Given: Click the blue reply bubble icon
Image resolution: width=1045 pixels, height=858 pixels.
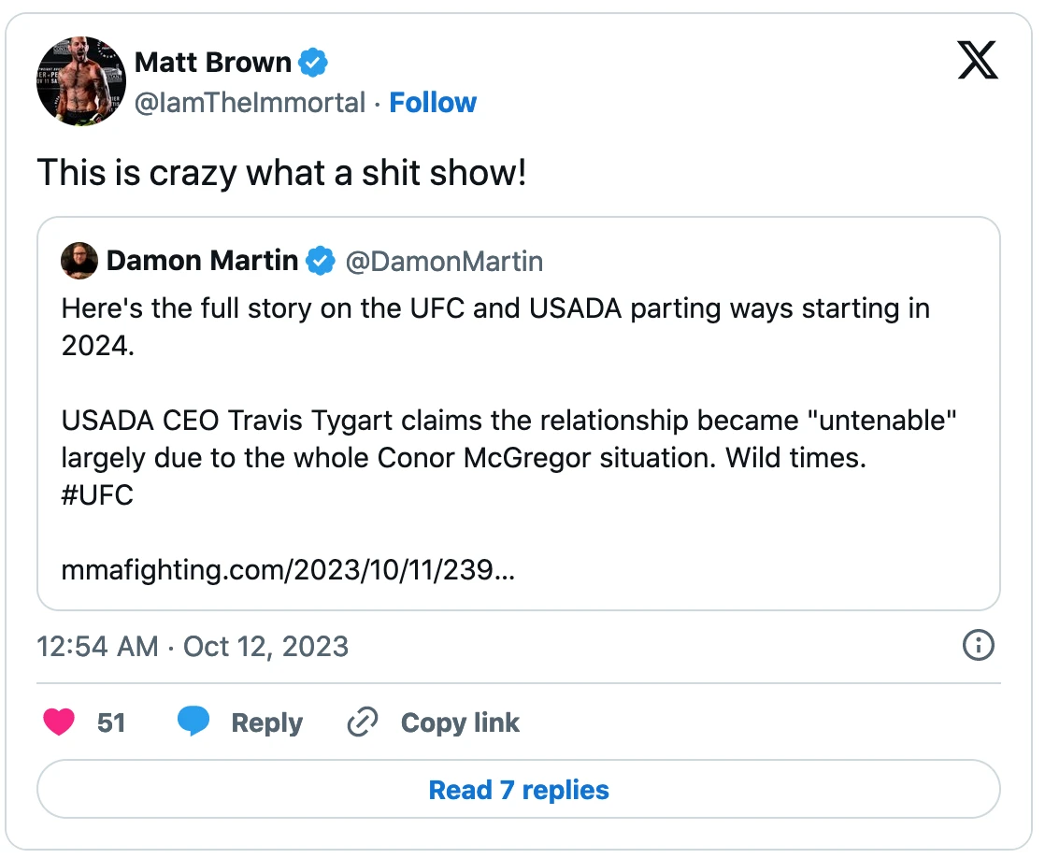Looking at the screenshot, I should pyautogui.click(x=194, y=722).
